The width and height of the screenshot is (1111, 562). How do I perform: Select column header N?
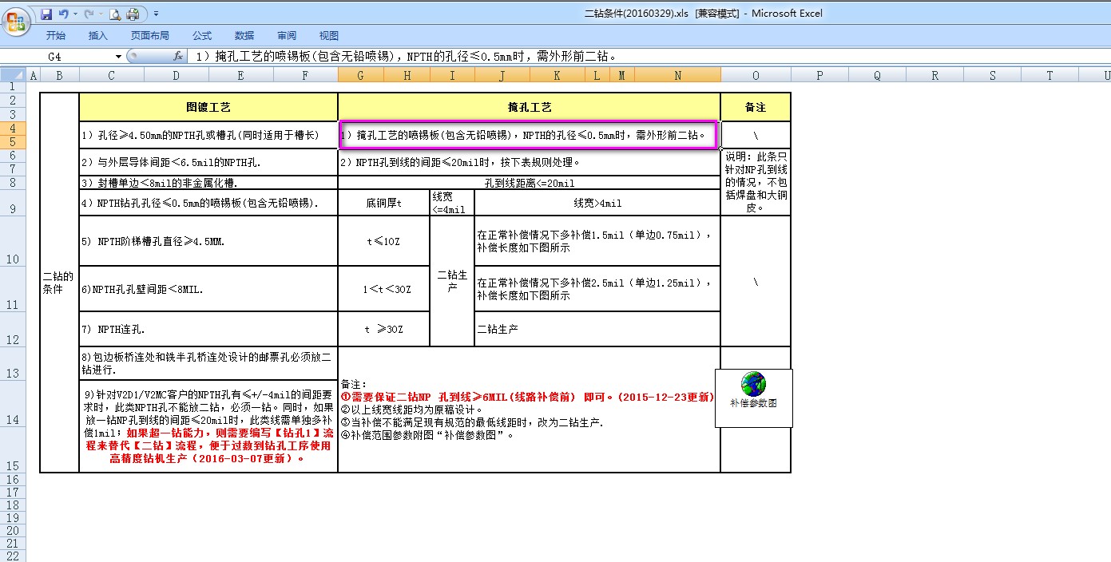(x=677, y=75)
